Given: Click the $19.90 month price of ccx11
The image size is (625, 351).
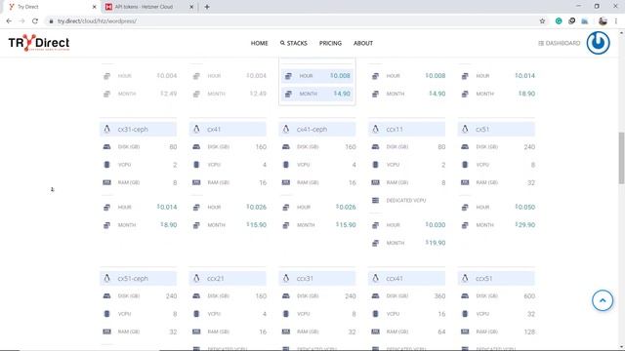Looking at the screenshot, I should point(436,243).
